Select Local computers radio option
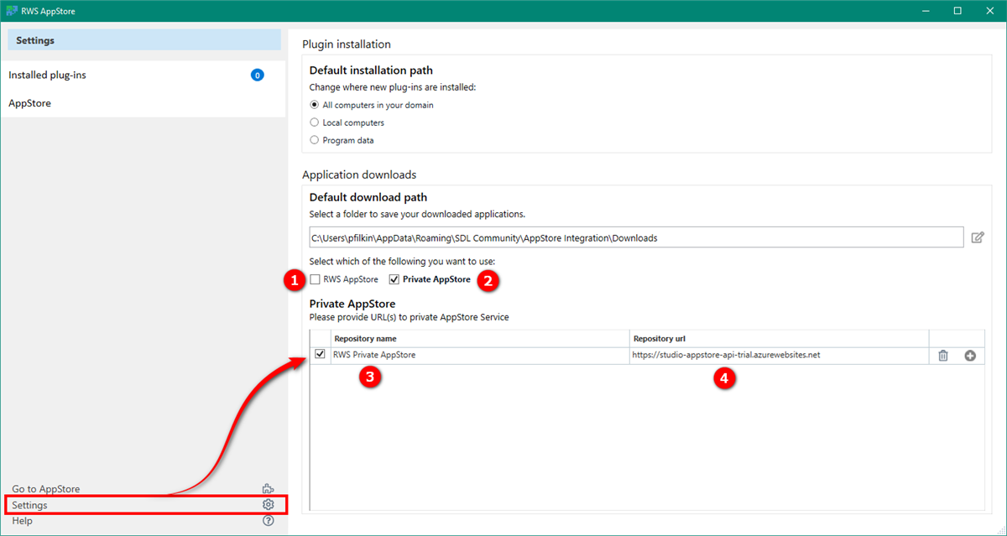 [315, 122]
